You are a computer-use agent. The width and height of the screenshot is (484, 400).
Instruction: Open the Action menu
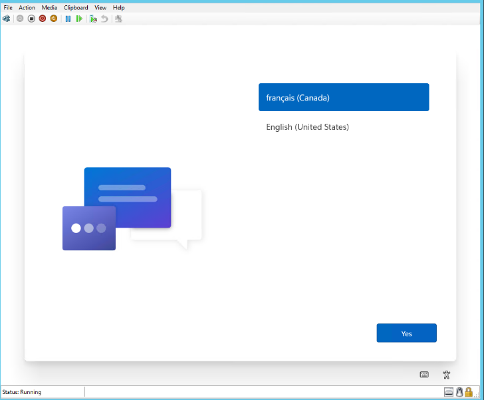[x=27, y=7]
